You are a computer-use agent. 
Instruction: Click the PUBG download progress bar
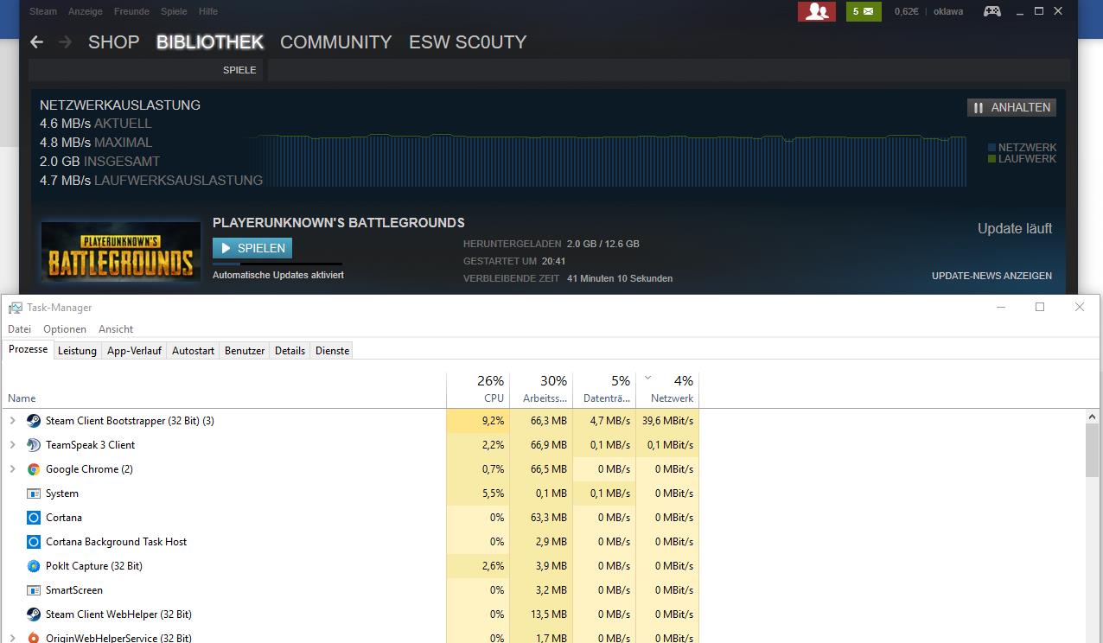point(277,264)
